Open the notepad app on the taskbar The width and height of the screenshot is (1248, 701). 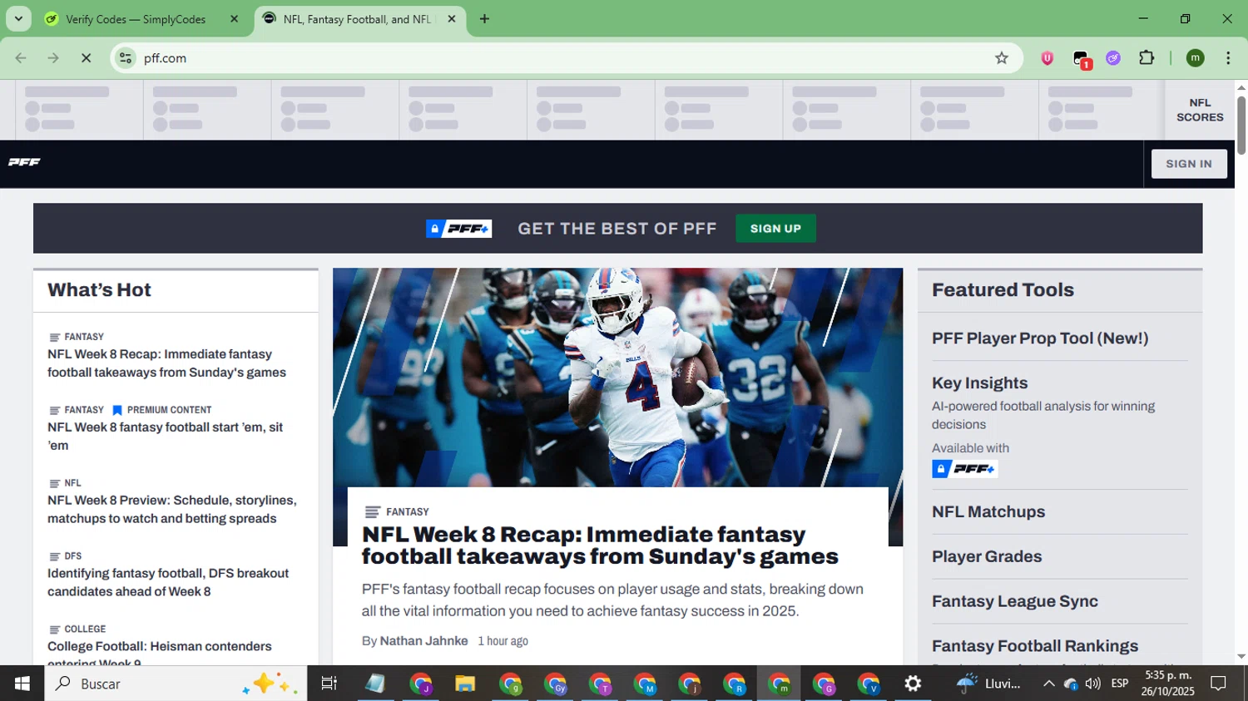coord(375,684)
